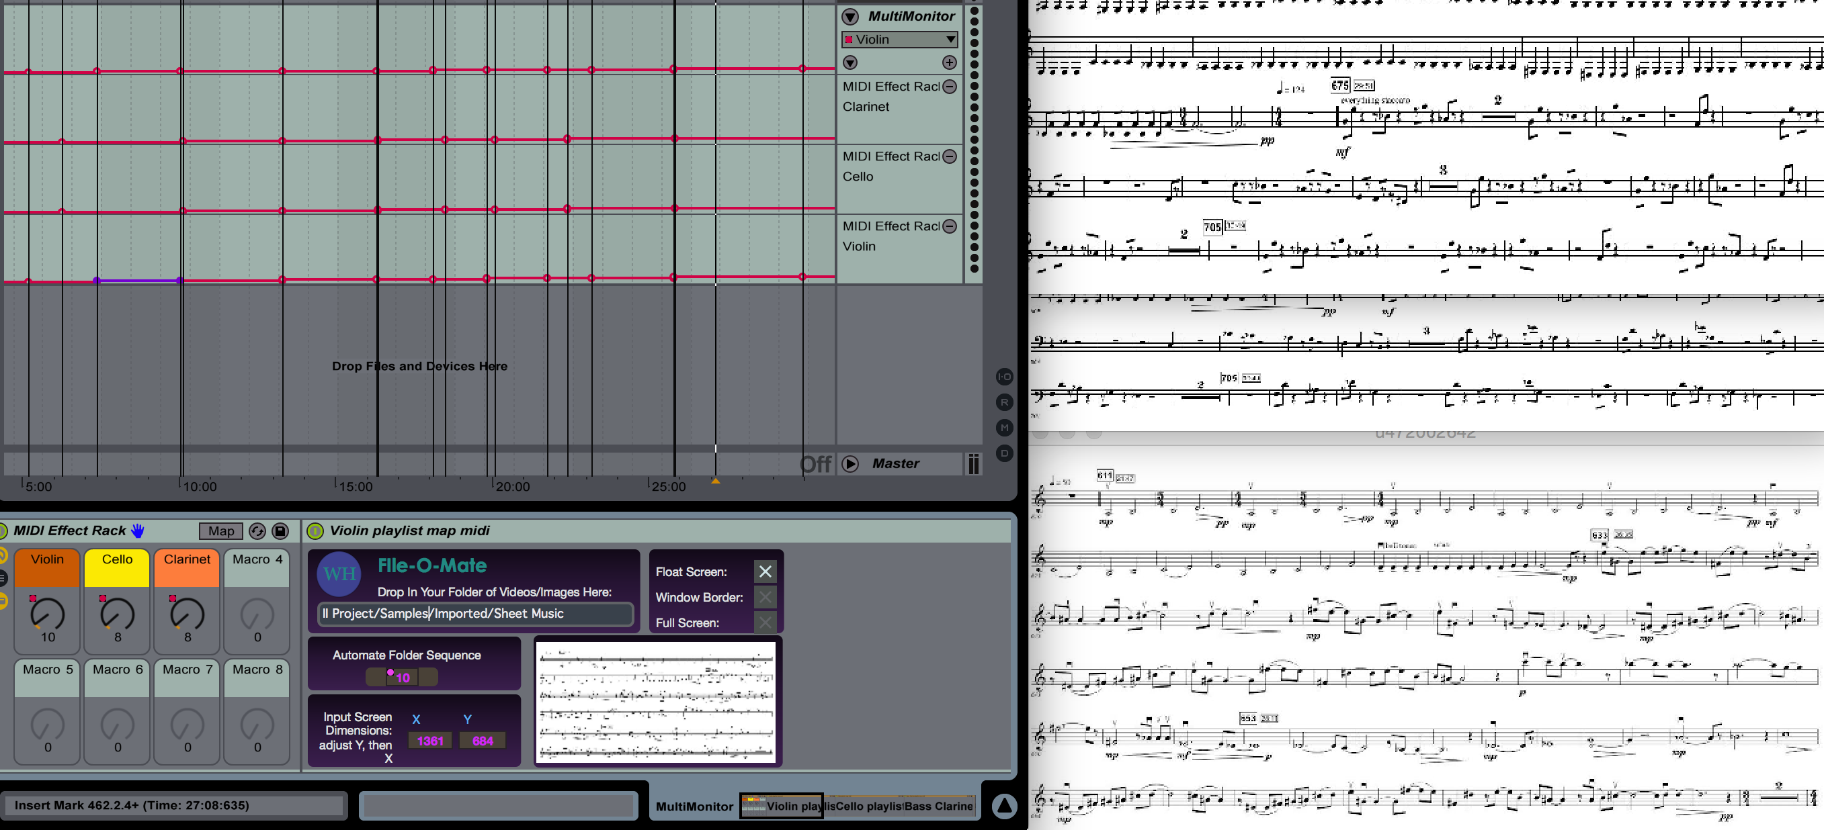Add new automation lane with plus icon
Image resolution: width=1824 pixels, height=830 pixels.
950,63
